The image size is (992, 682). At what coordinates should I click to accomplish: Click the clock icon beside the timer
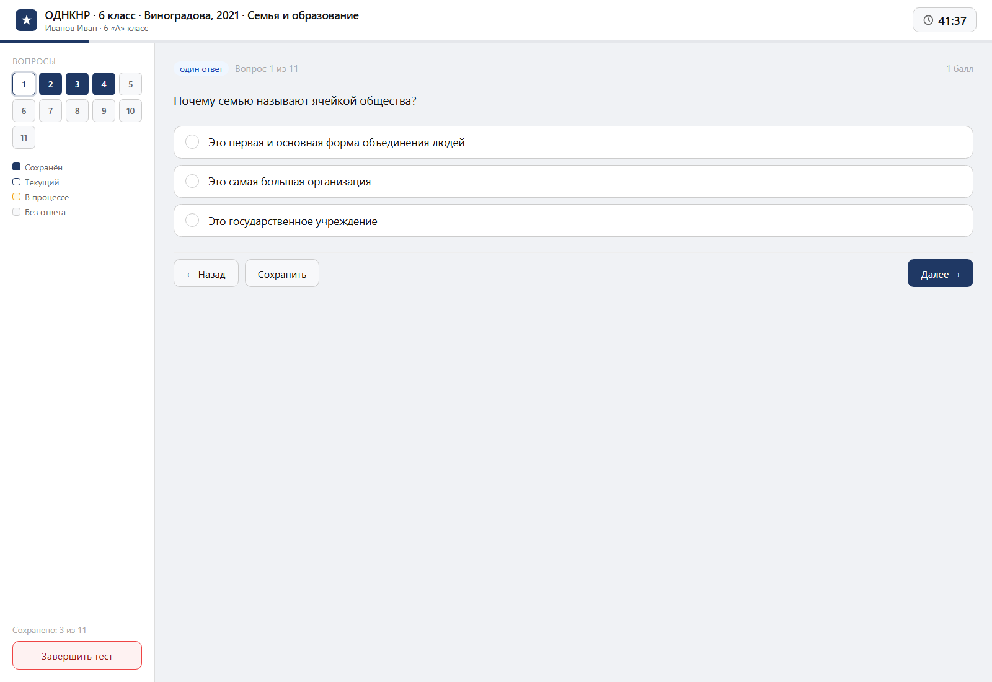point(928,20)
